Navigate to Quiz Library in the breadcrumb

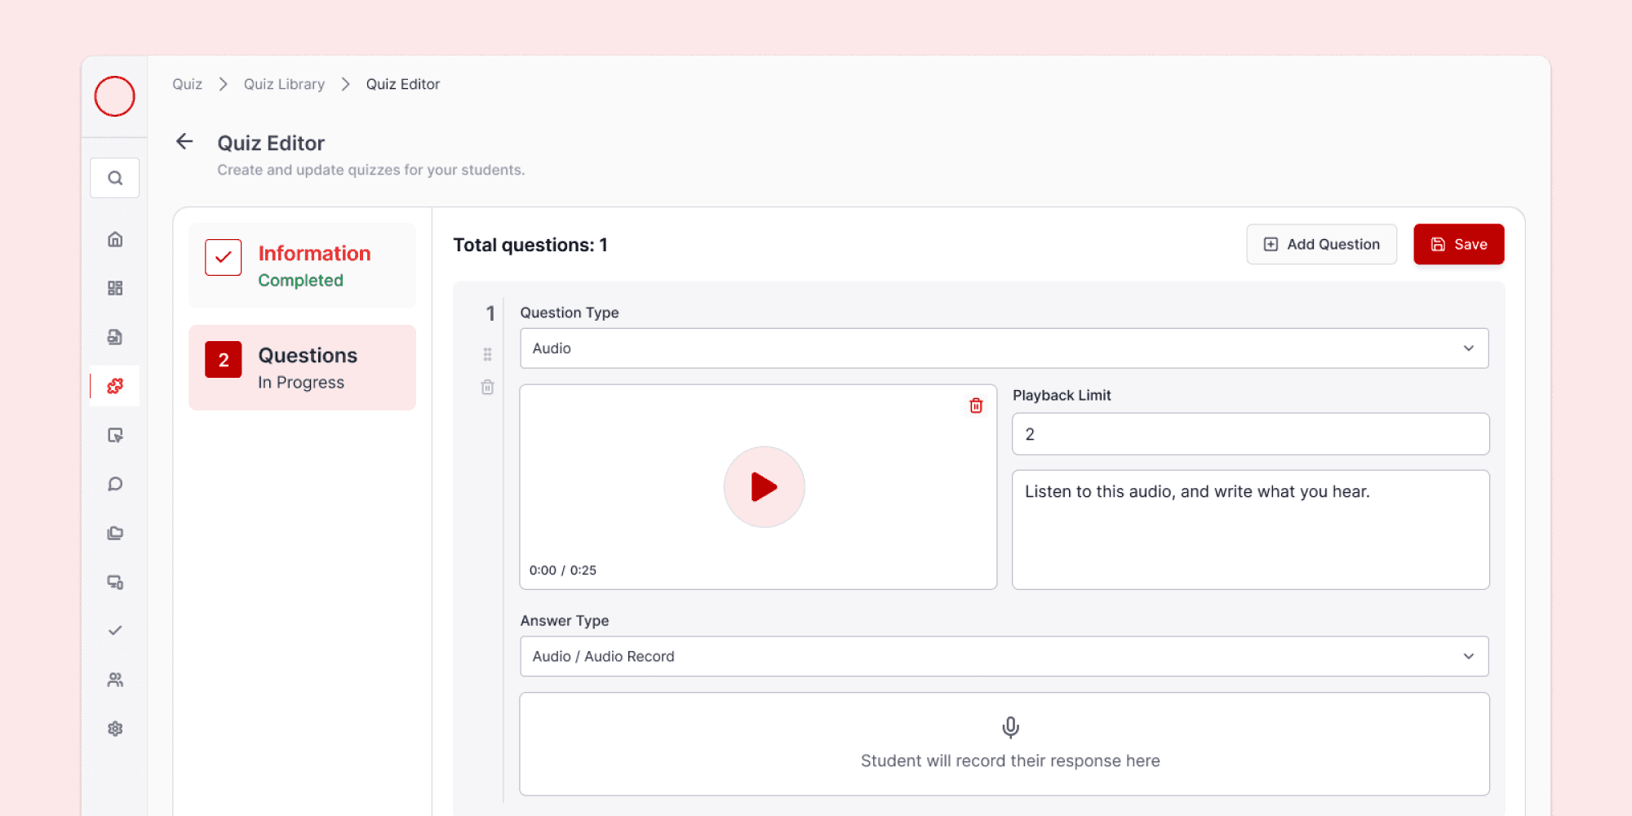point(284,84)
